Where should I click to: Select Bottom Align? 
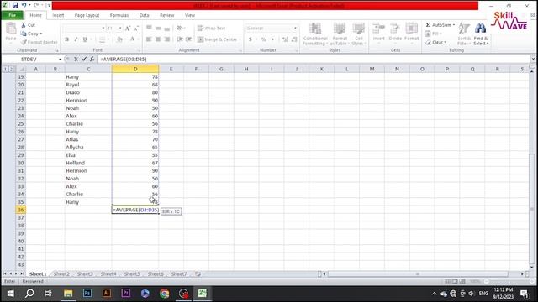(167, 28)
